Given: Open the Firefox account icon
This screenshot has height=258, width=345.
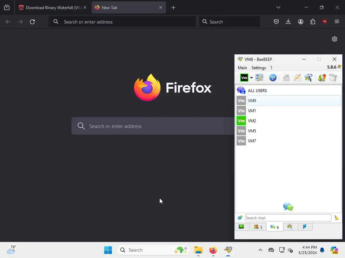Looking at the screenshot, I should click(x=301, y=21).
